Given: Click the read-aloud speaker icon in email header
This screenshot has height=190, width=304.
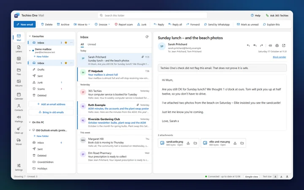Looking at the screenshot, I should tap(270, 45).
